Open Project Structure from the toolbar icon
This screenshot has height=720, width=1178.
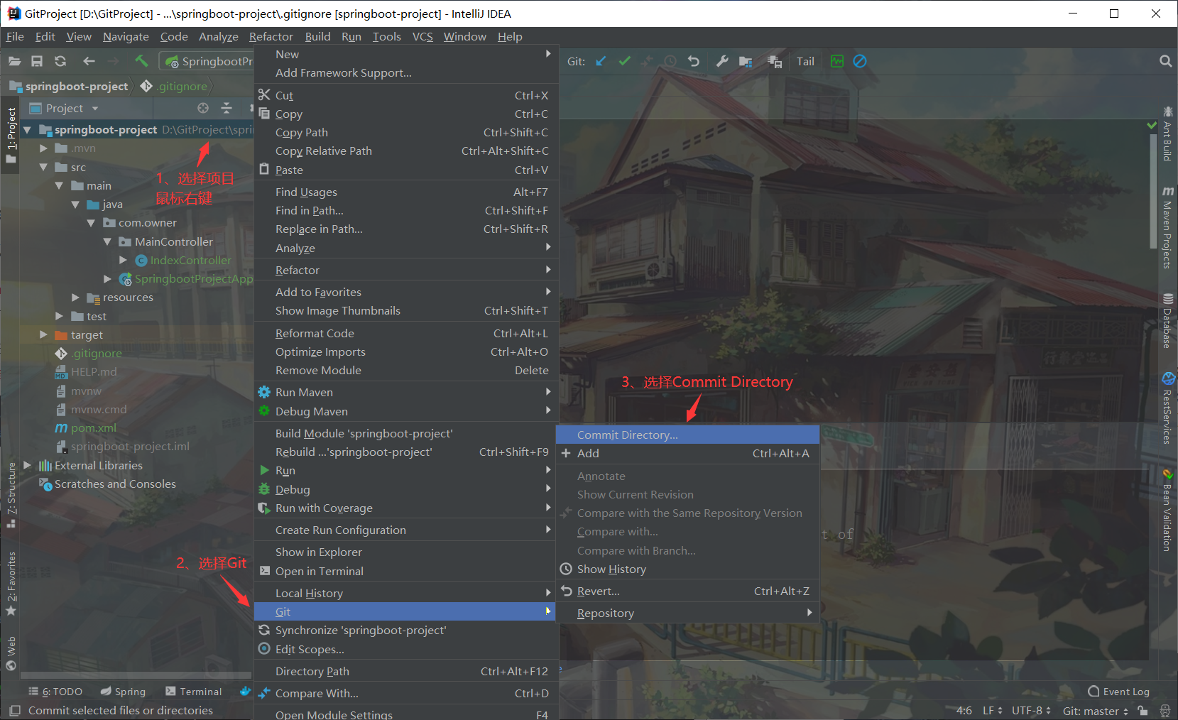pyautogui.click(x=746, y=61)
